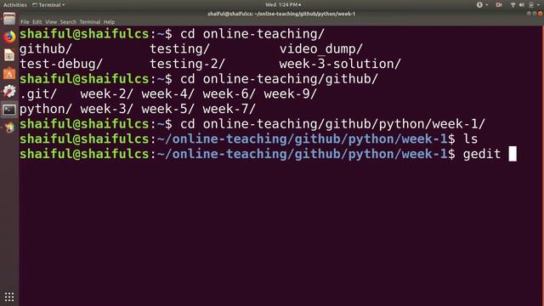
Task: Open the accessibility menu icon in top bar
Action: click(479, 5)
